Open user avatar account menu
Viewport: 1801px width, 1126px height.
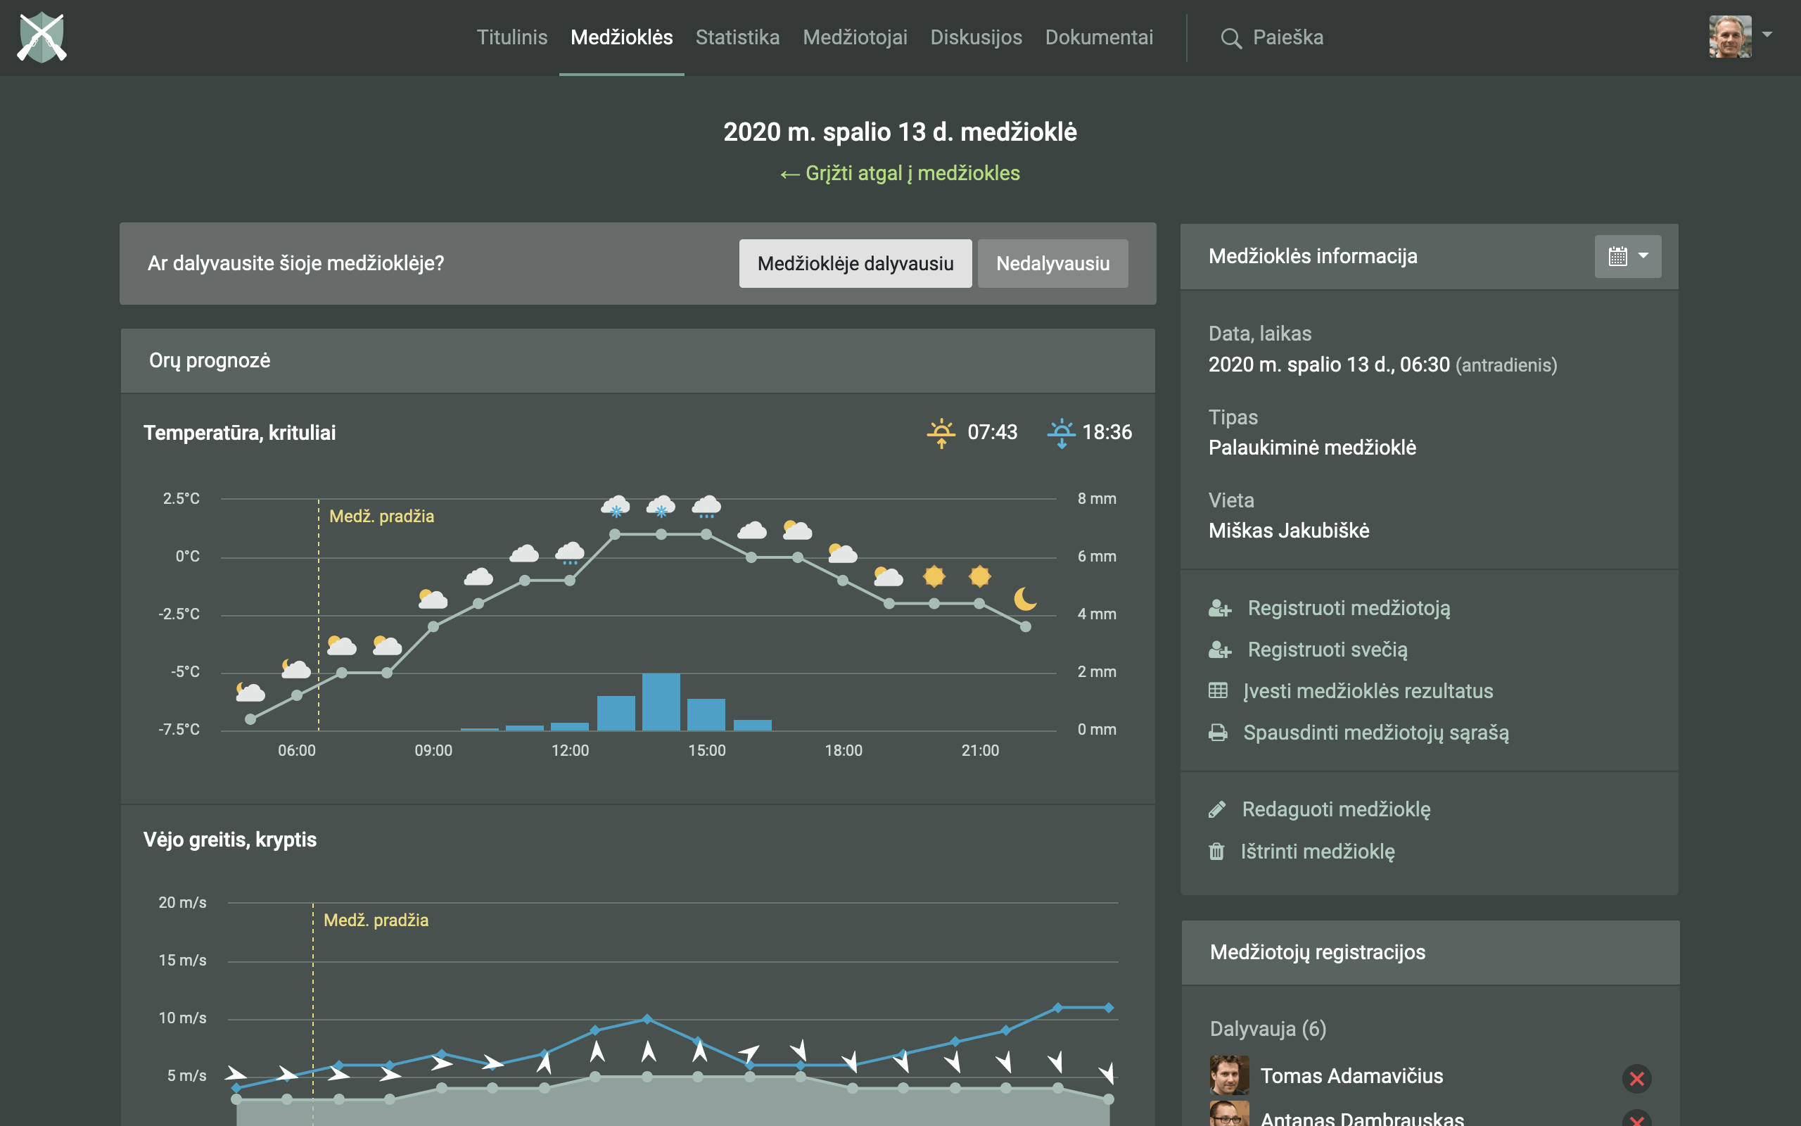[1729, 37]
